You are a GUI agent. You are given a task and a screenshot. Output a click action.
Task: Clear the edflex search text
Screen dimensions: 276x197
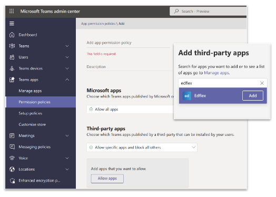[262, 83]
